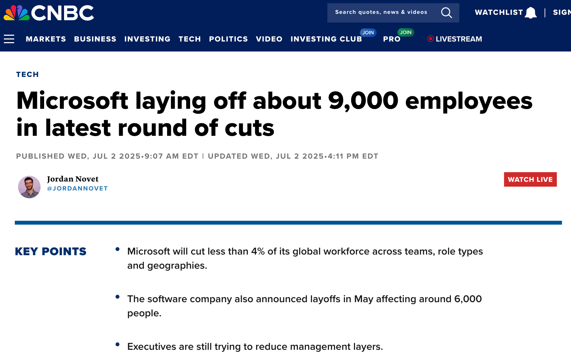Go to the Investing section
The width and height of the screenshot is (571, 363).
pyautogui.click(x=147, y=39)
